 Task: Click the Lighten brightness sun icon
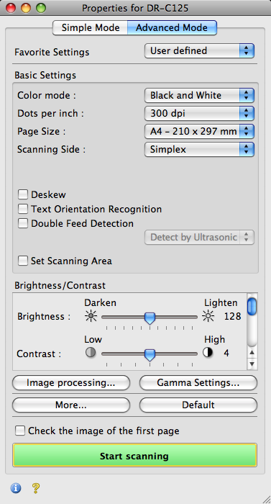click(208, 317)
